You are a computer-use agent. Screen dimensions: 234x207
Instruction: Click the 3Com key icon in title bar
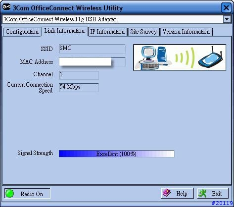point(6,7)
